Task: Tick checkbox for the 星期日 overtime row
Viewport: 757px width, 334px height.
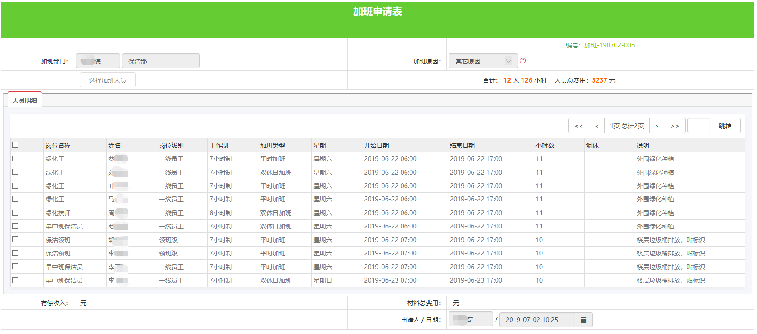Action: coord(16,280)
